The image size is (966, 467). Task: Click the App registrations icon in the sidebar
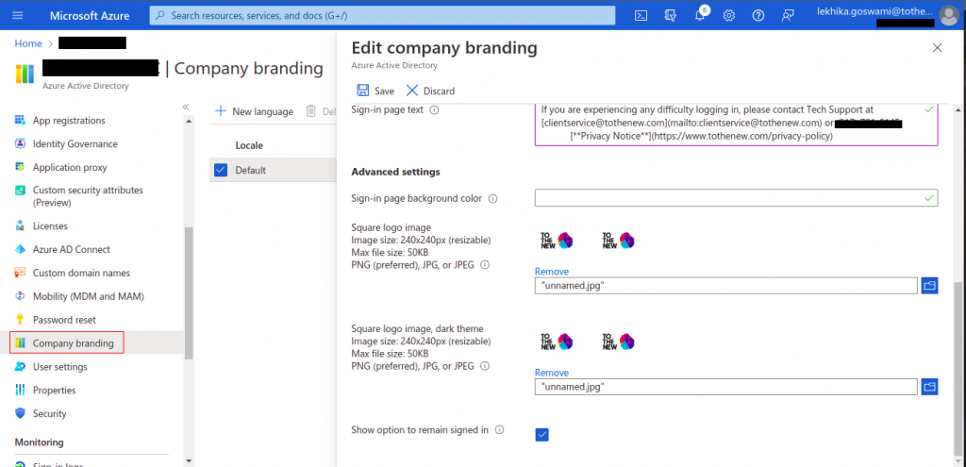point(21,120)
